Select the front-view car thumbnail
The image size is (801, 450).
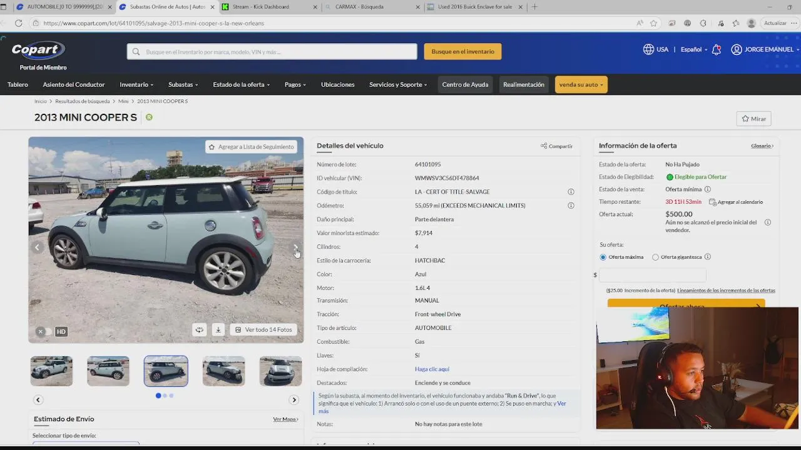pyautogui.click(x=280, y=371)
